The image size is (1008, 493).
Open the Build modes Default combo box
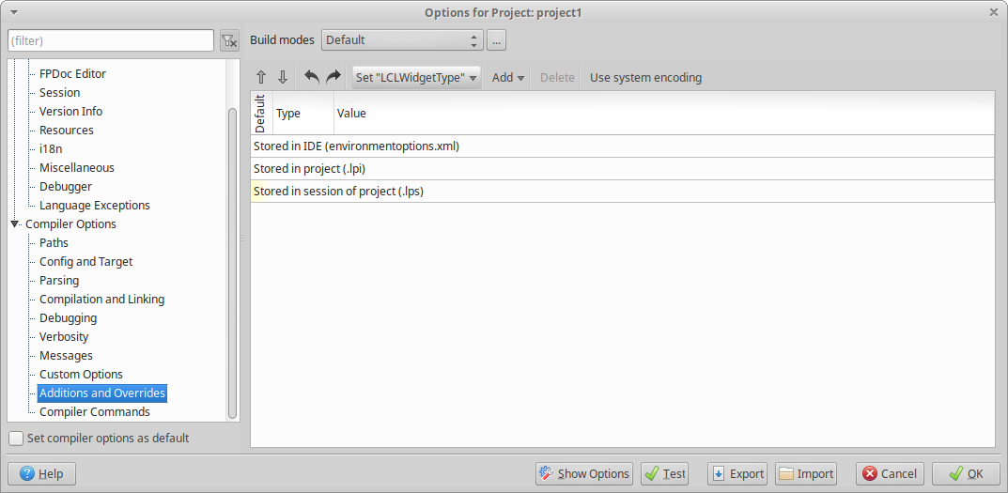pos(402,39)
